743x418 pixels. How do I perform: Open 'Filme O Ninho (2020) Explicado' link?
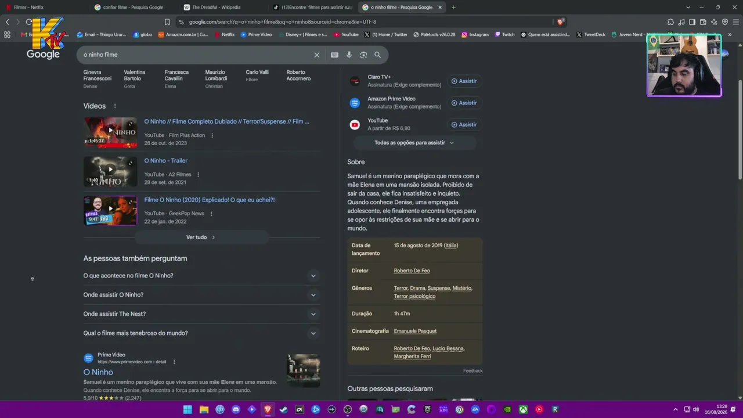(x=210, y=200)
